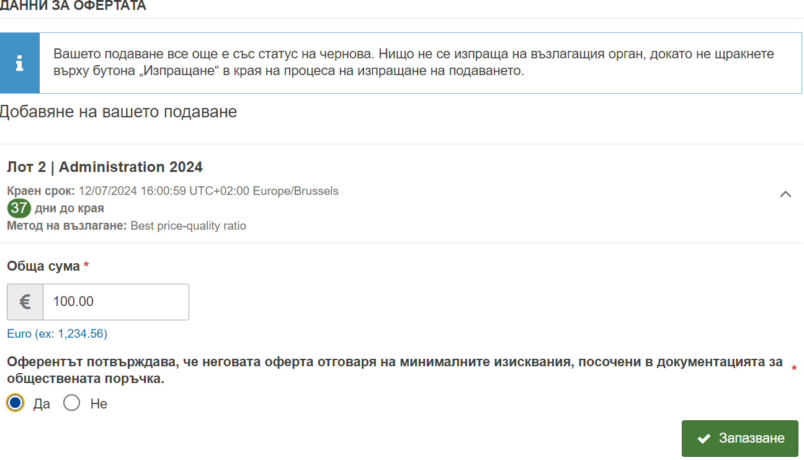Click the ДАННИ ЗА ОФЕРТАТА section title
The image size is (804, 460).
(73, 6)
